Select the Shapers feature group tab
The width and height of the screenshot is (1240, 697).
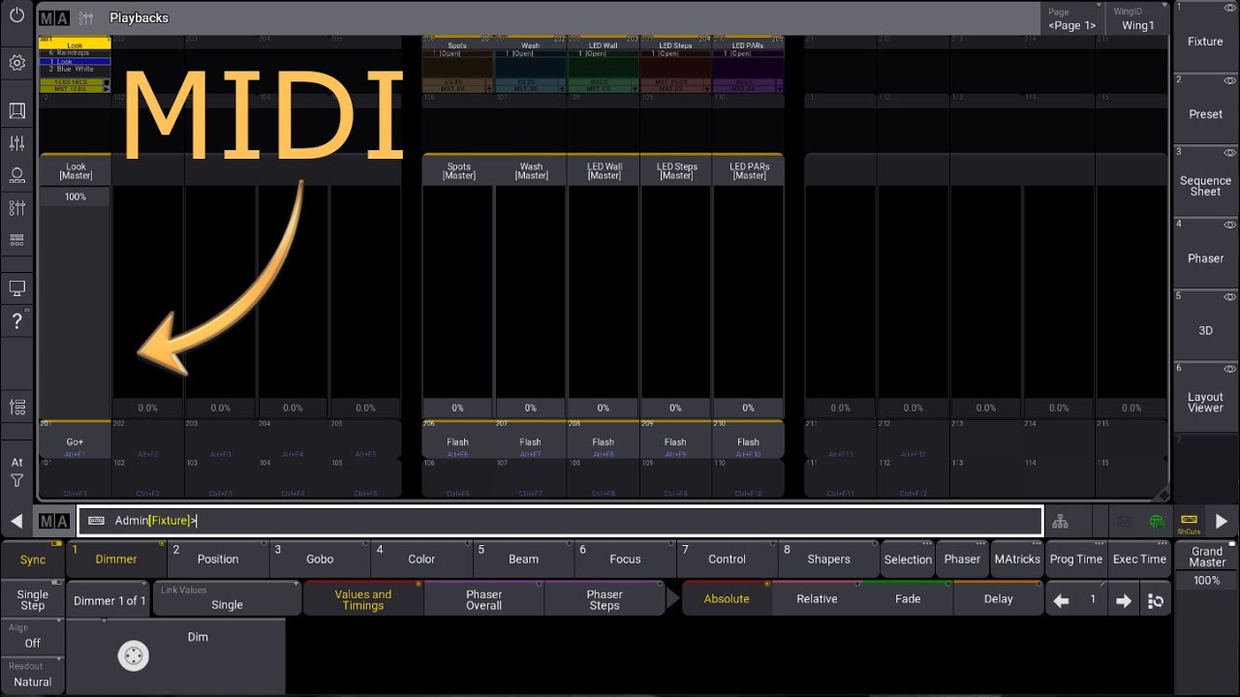tap(828, 560)
